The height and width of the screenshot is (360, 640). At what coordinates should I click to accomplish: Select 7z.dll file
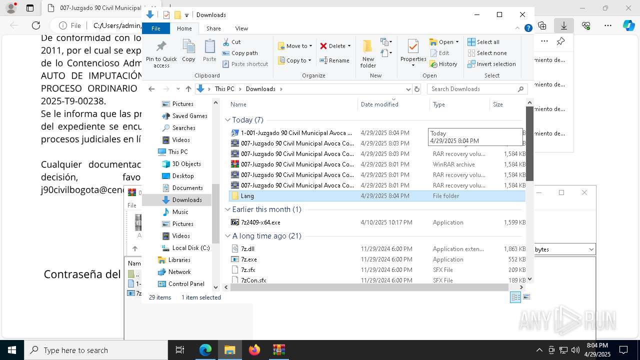pos(377,249)
